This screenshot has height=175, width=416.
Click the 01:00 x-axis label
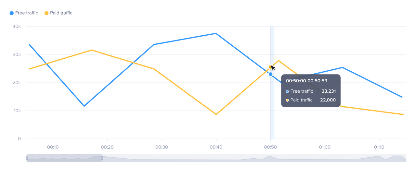[325, 147]
